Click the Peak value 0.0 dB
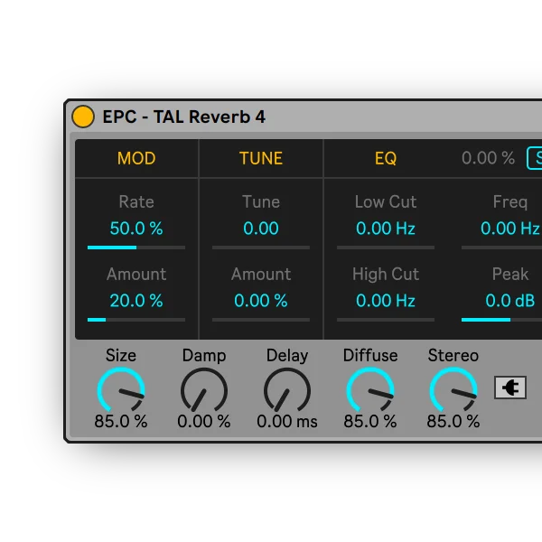This screenshot has height=542, width=542. 510,301
